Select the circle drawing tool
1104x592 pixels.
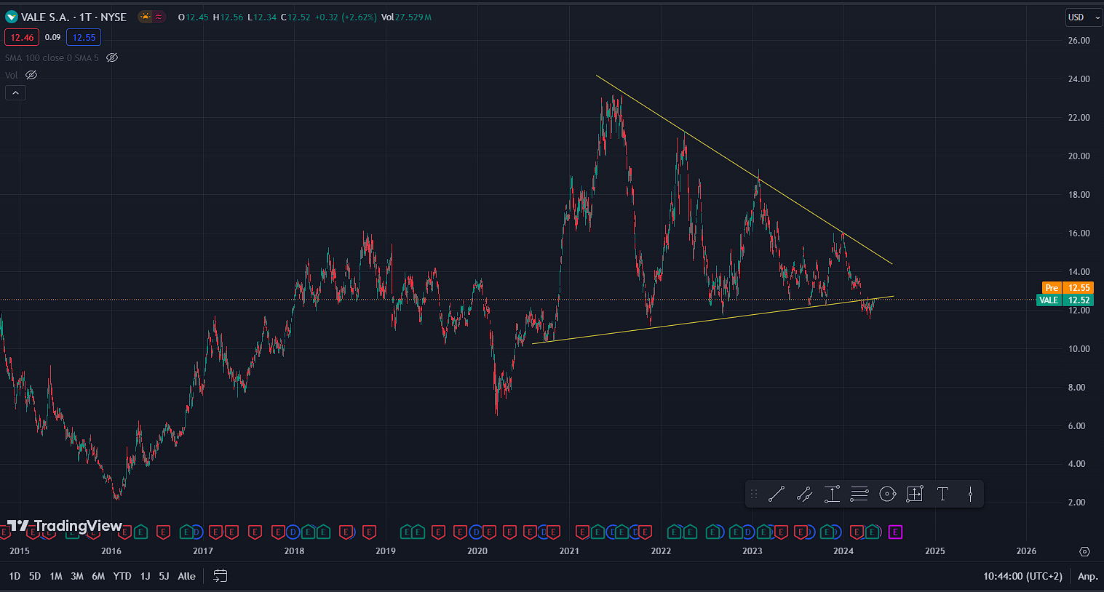pyautogui.click(x=887, y=495)
